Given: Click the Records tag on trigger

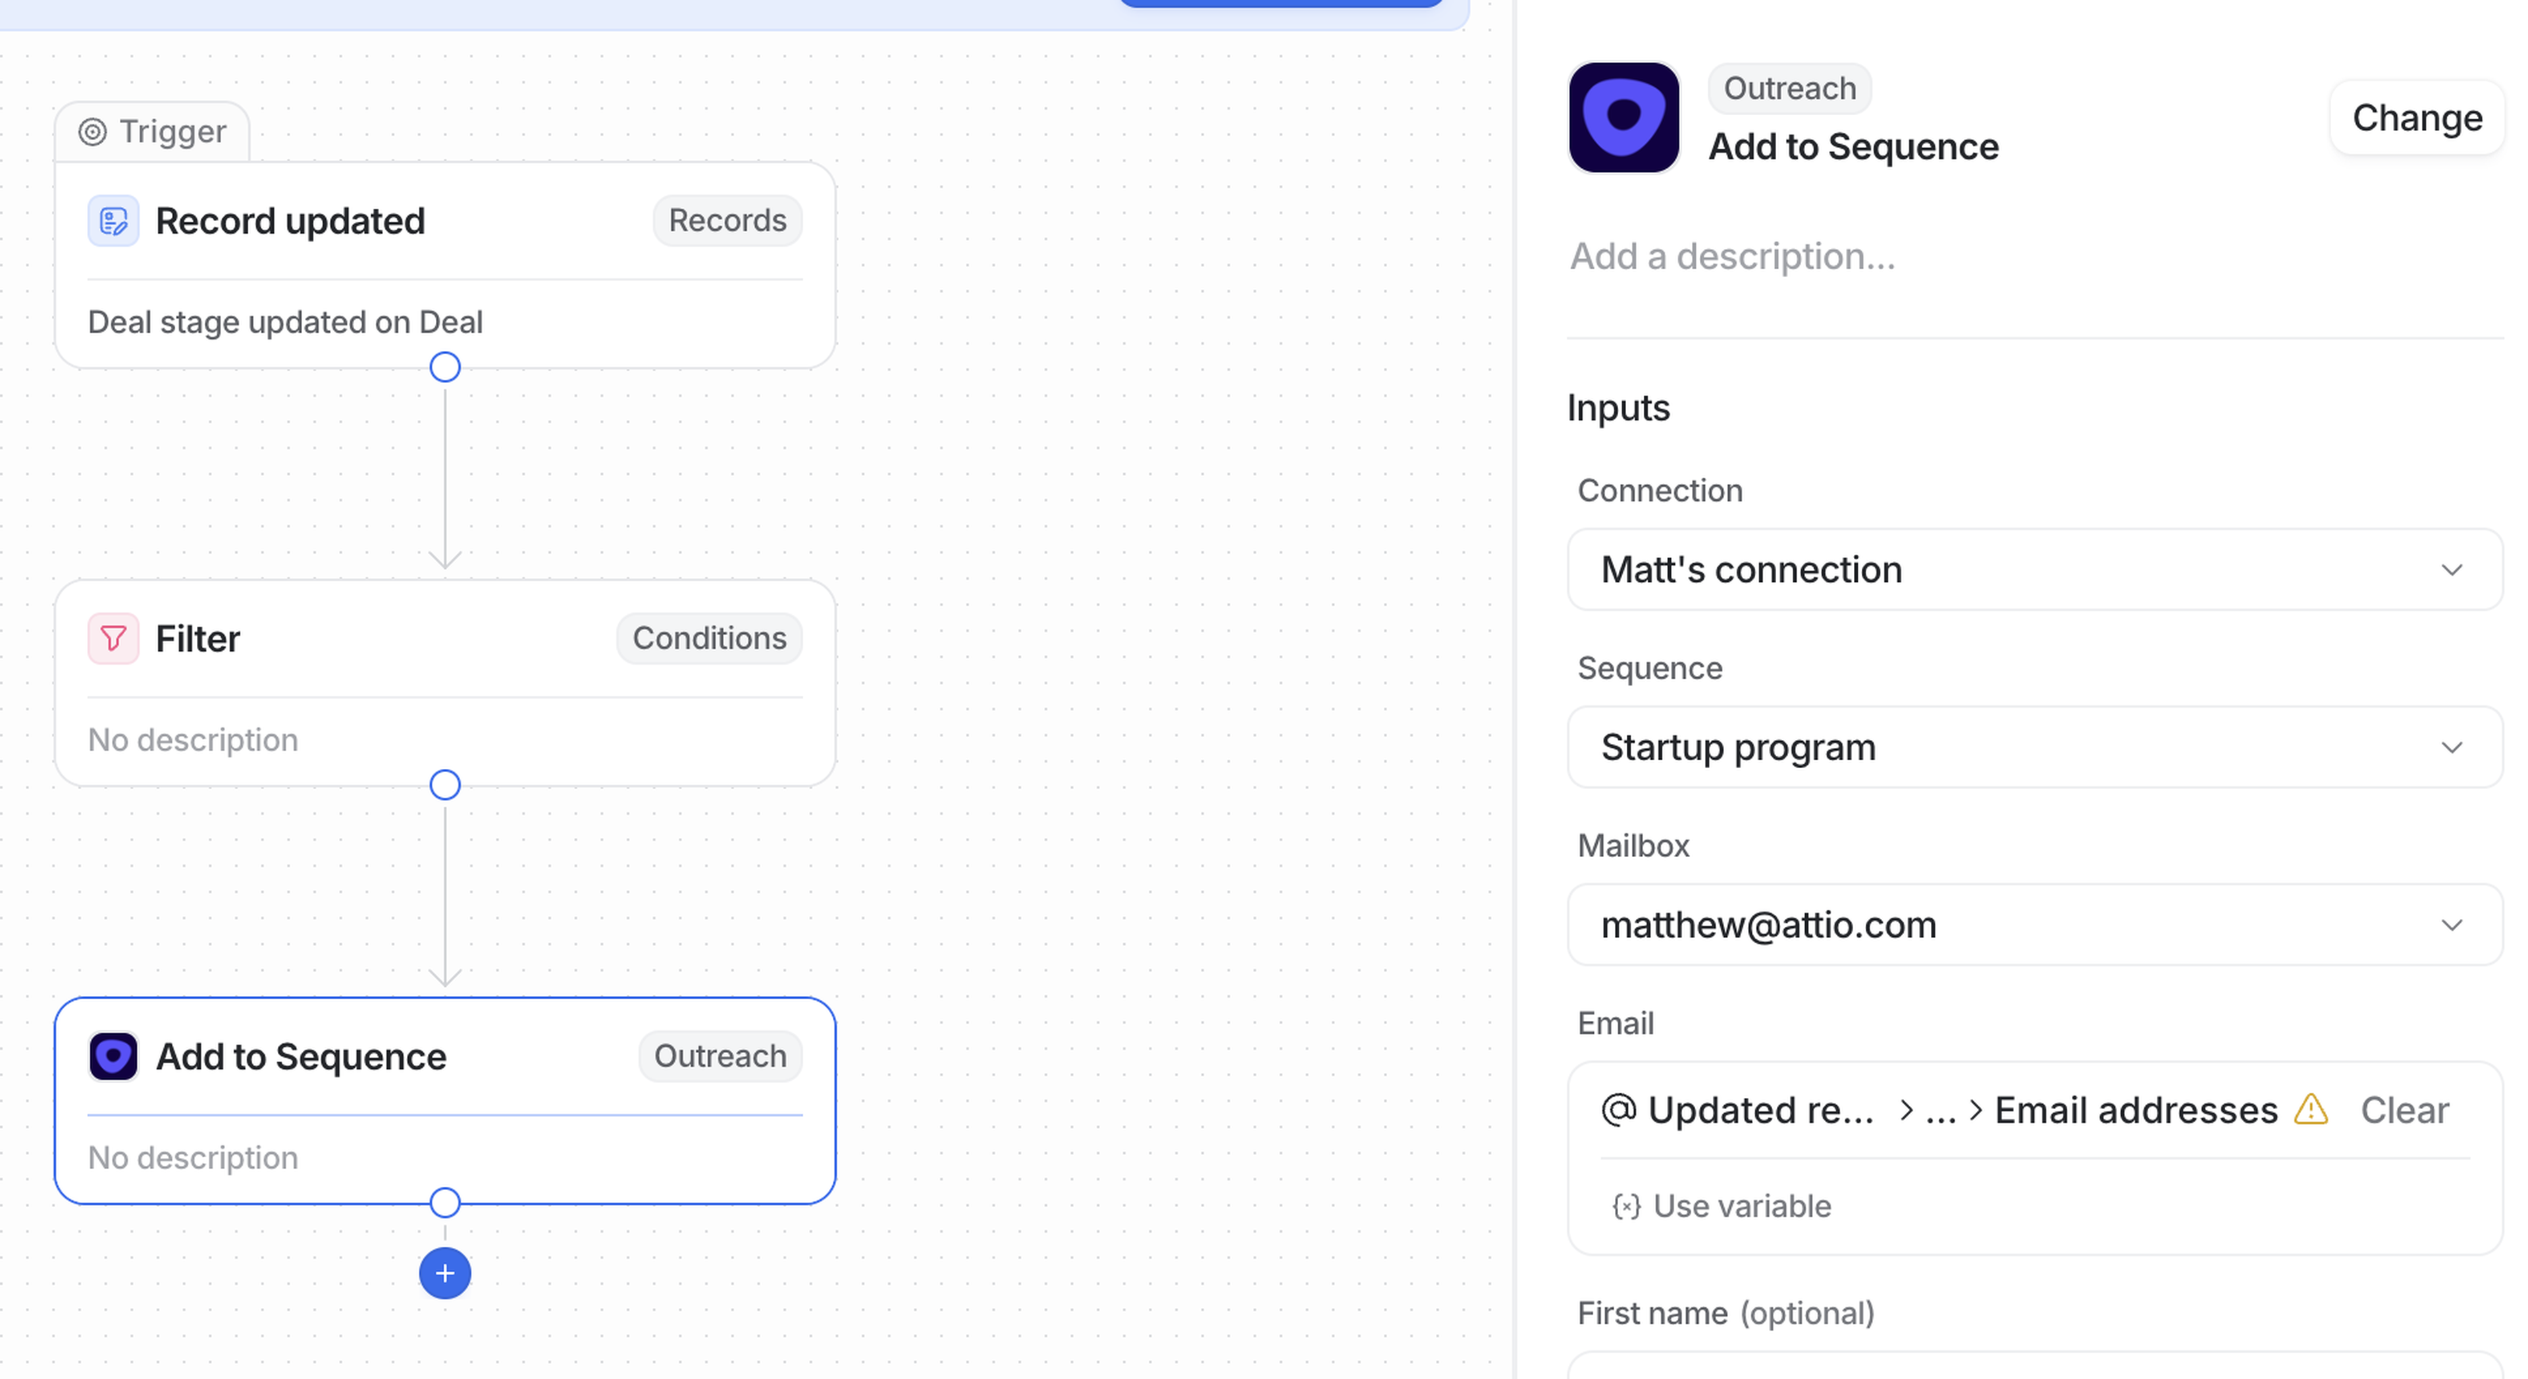Looking at the screenshot, I should coord(727,221).
